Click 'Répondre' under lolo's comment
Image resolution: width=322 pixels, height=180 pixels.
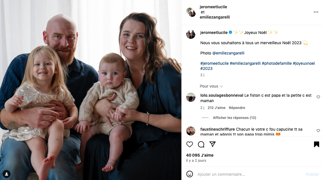[x=237, y=108]
